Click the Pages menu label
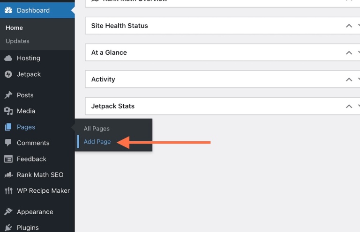 26,127
